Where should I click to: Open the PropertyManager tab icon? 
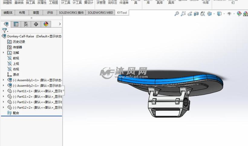click(16, 24)
